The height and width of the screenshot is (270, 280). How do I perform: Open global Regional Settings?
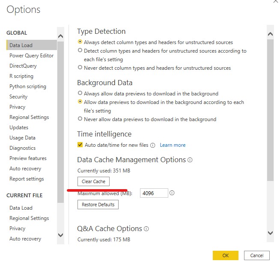coord(29,117)
